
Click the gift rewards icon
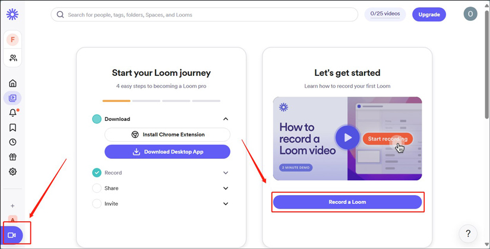tap(12, 157)
